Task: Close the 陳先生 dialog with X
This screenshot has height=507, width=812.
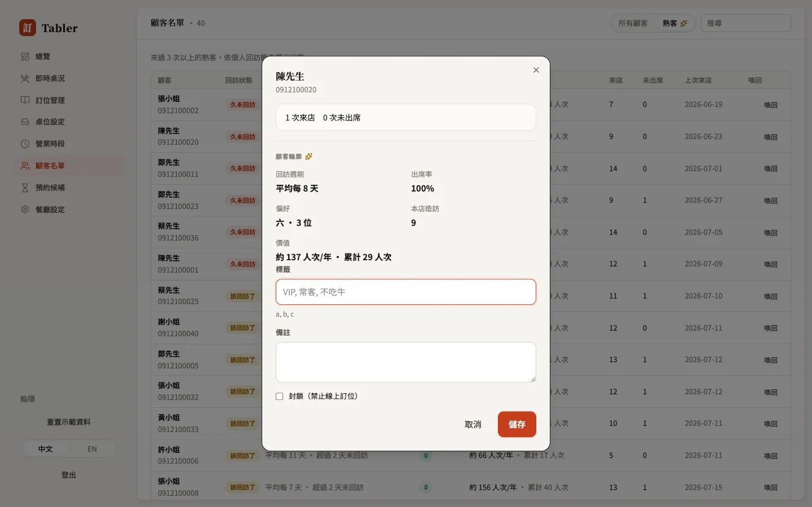Action: point(536,70)
